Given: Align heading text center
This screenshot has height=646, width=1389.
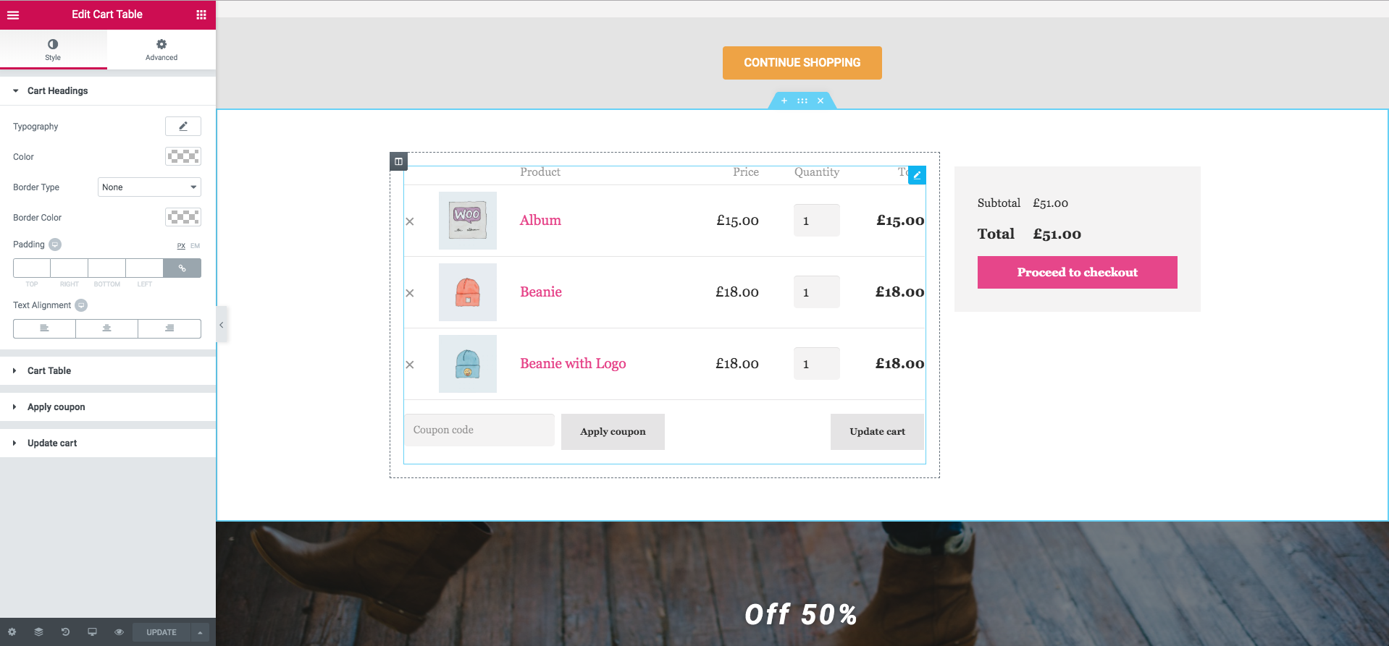Looking at the screenshot, I should click(x=106, y=328).
